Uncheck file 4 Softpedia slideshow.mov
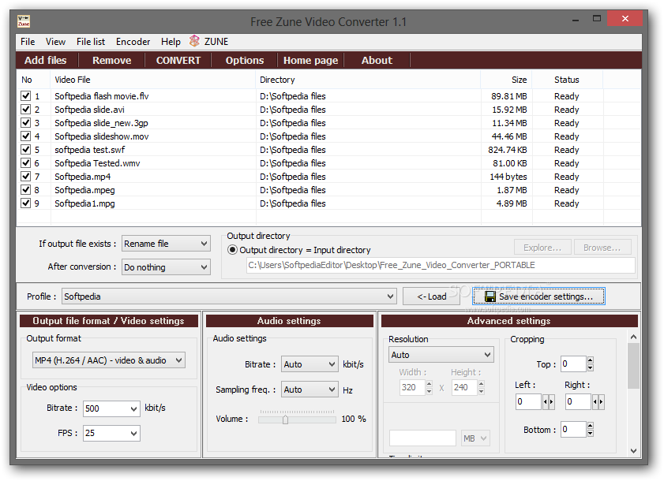Viewport: 664px width, 481px height. click(x=26, y=136)
